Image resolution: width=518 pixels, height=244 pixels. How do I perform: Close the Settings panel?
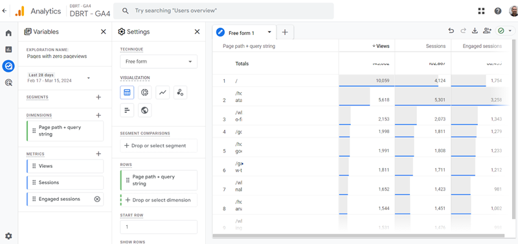[197, 32]
